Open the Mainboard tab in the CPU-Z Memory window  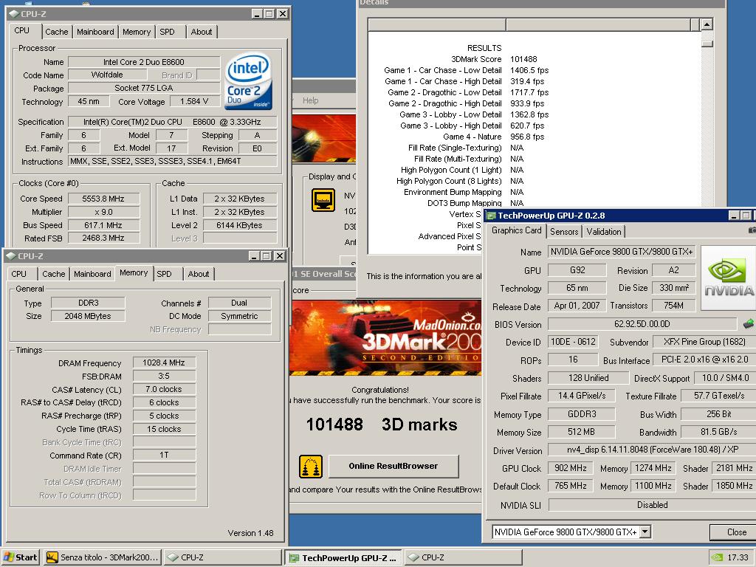pyautogui.click(x=92, y=274)
